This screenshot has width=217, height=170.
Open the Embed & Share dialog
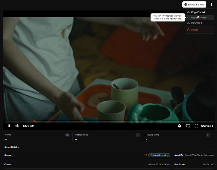point(194,4)
